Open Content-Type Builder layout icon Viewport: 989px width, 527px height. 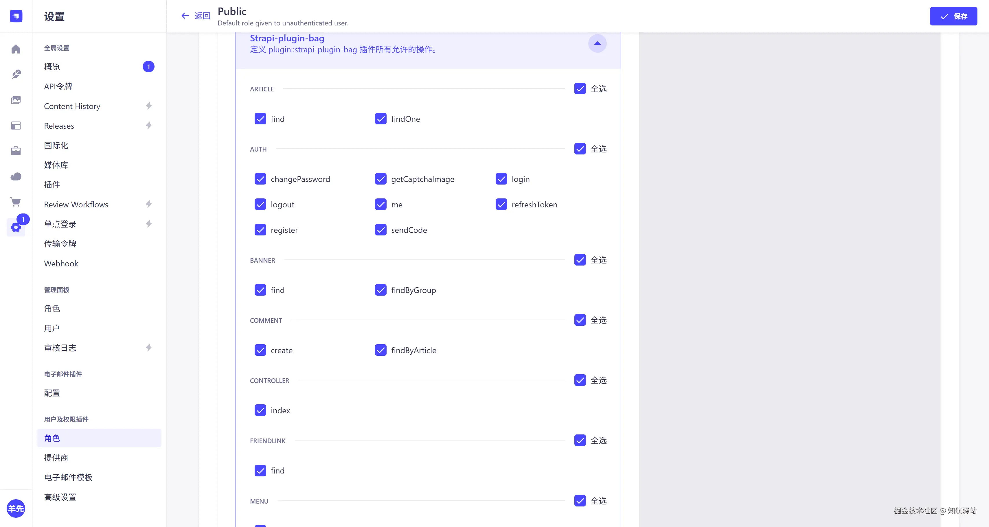click(x=16, y=126)
